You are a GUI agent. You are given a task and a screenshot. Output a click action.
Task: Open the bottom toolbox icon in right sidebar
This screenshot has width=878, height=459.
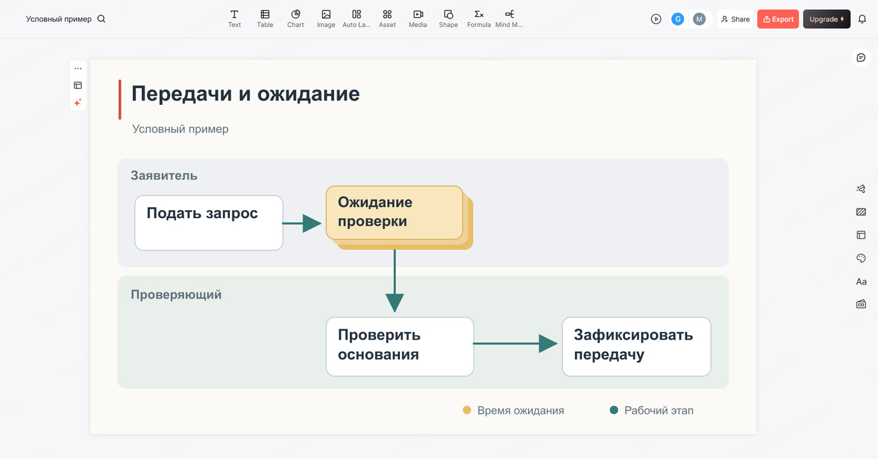pos(861,304)
